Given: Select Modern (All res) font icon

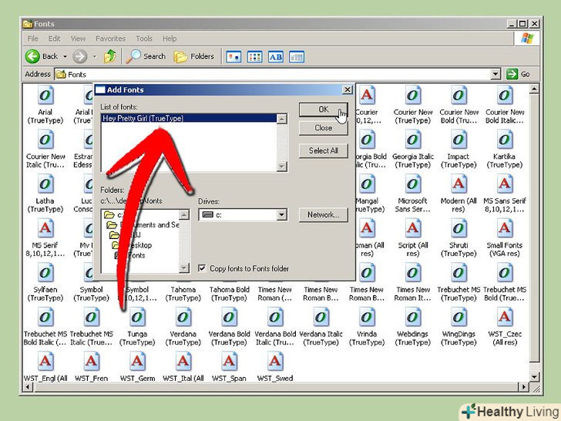Looking at the screenshot, I should 459,184.
